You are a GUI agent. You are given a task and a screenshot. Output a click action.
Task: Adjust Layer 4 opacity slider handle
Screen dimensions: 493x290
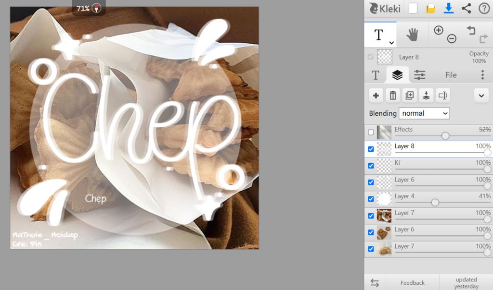tap(435, 203)
